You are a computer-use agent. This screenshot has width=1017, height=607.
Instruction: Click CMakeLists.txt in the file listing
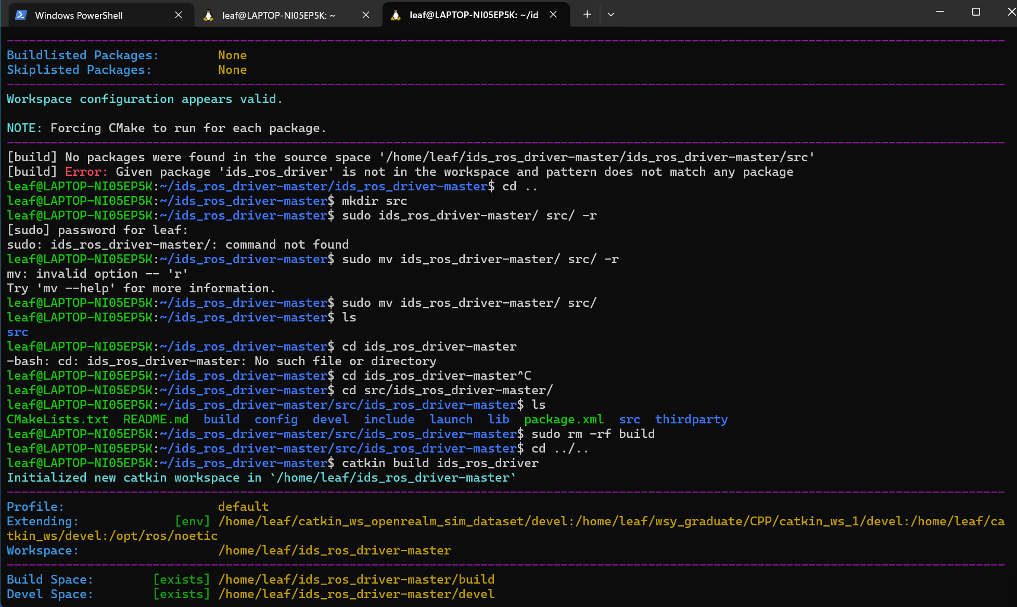pos(57,419)
